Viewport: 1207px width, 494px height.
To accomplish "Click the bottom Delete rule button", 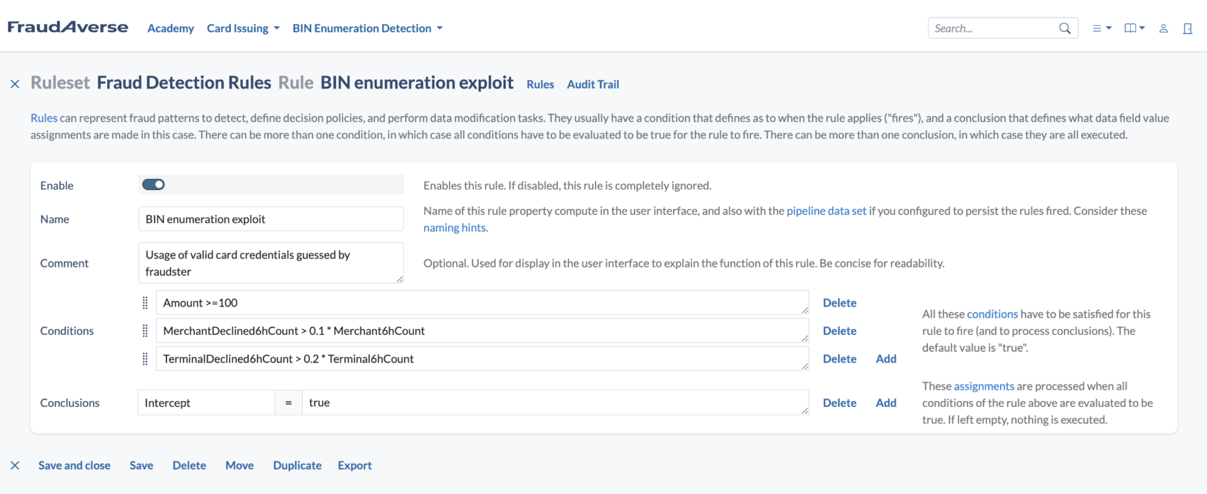I will (189, 465).
